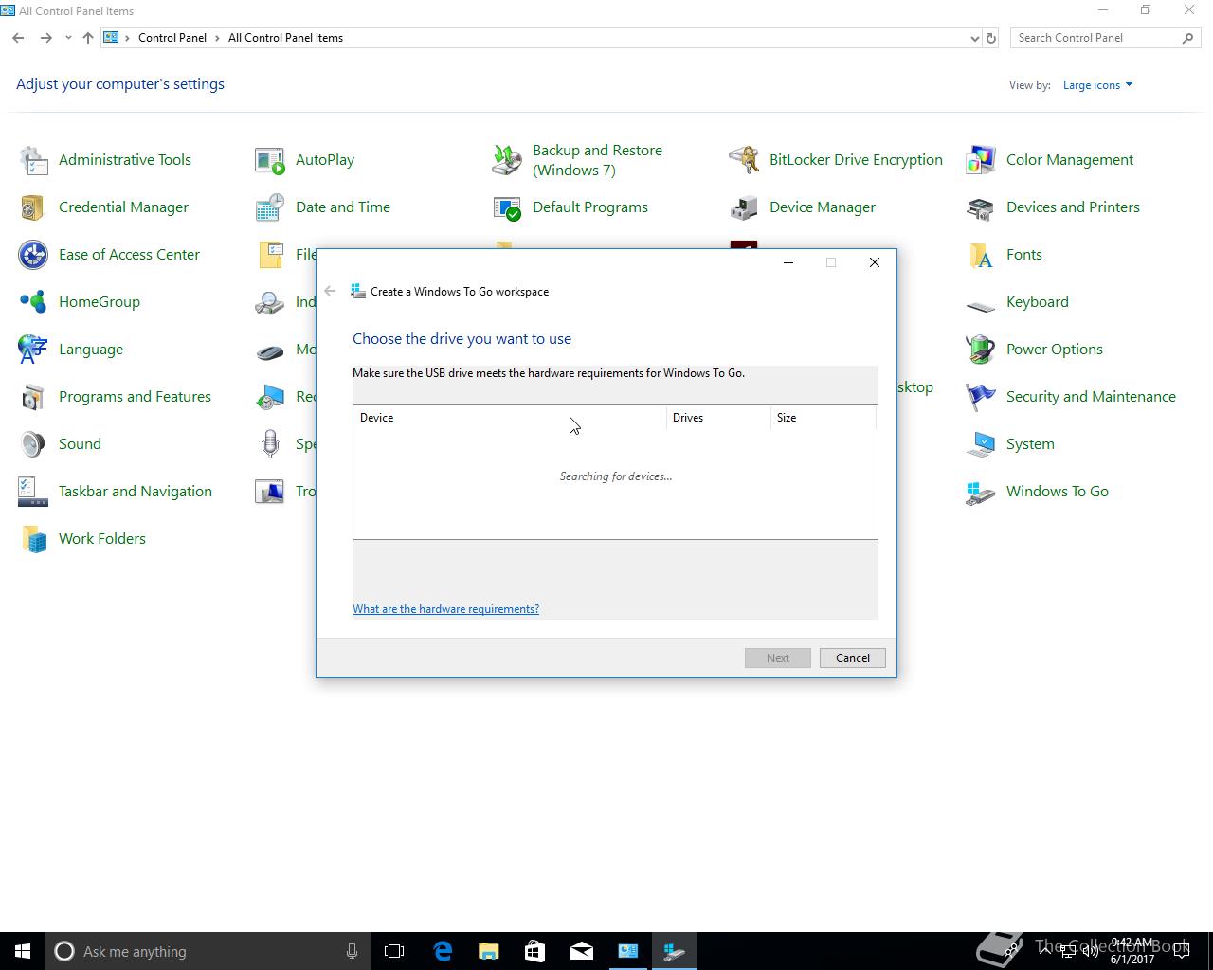Click All Control Panel Items breadcrumb
This screenshot has height=970, width=1213.
pyautogui.click(x=285, y=38)
